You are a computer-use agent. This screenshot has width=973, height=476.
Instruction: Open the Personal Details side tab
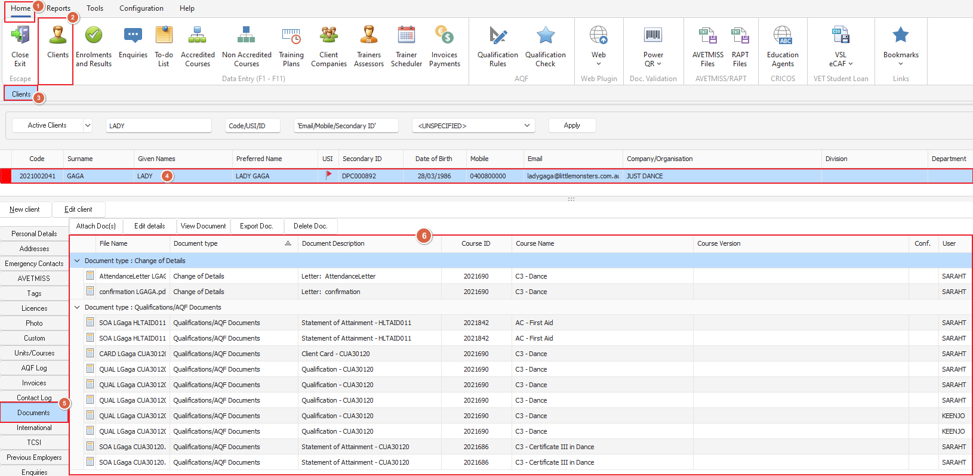click(35, 234)
